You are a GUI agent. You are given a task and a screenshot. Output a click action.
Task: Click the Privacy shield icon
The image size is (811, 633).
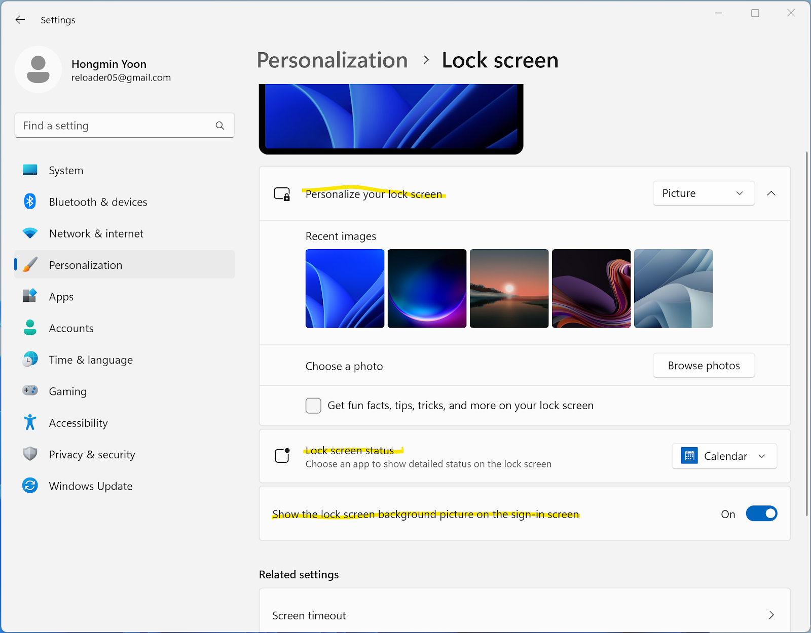(30, 454)
